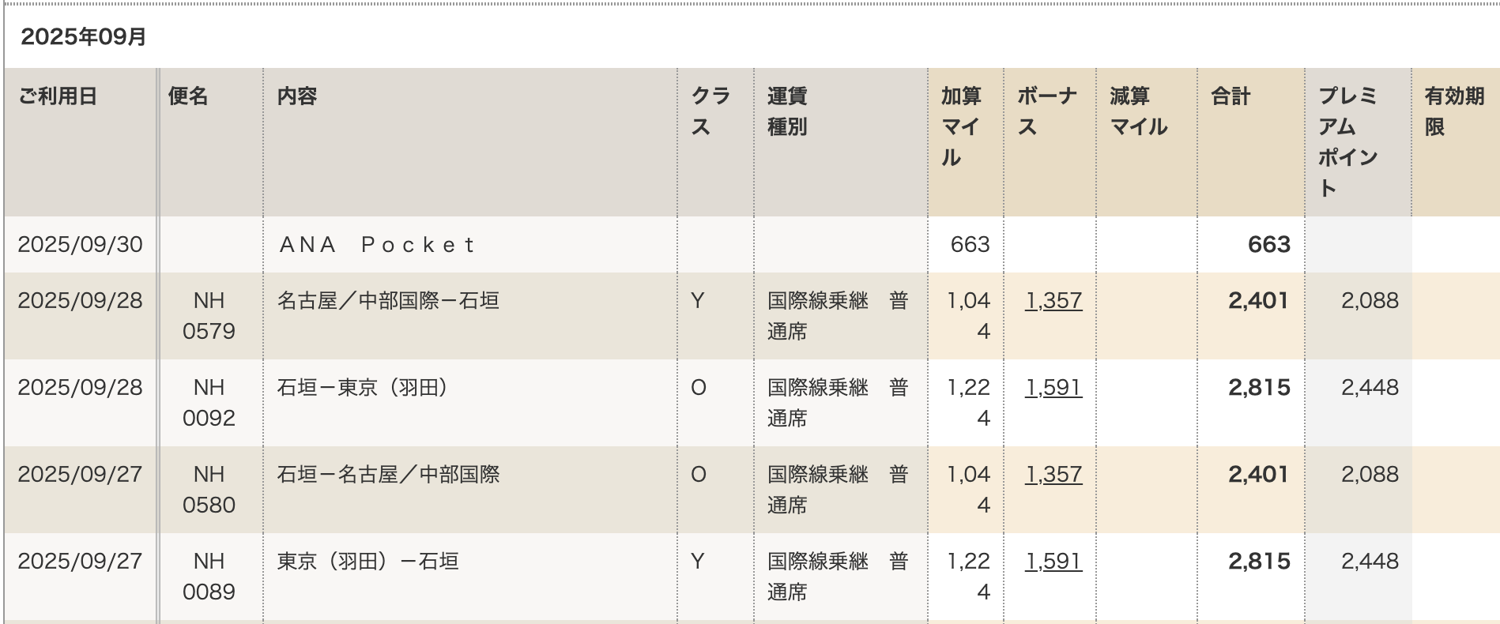This screenshot has height=624, width=1500.
Task: Click the 2025年09月 month heading
Action: tap(84, 37)
